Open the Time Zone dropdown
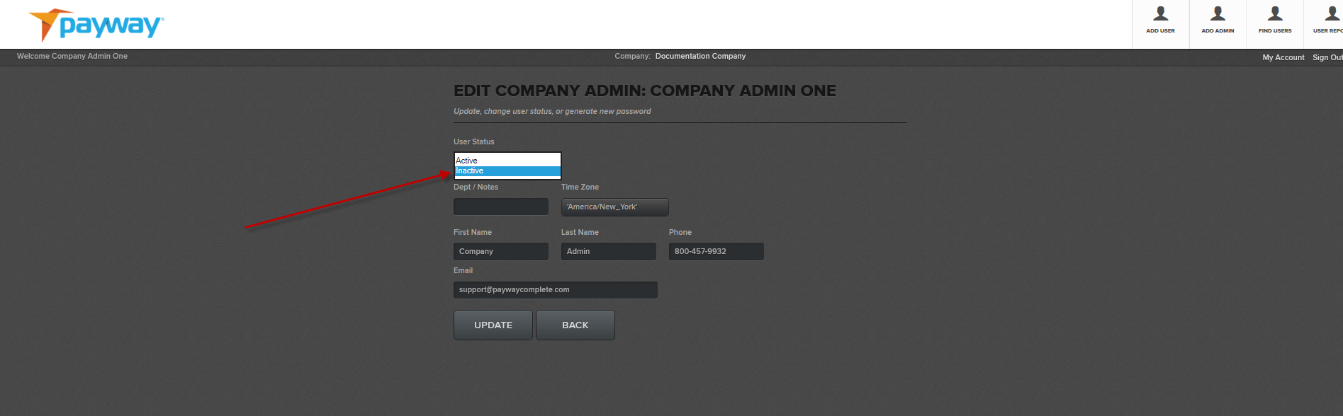Screen dimensions: 1343x416 (614, 207)
